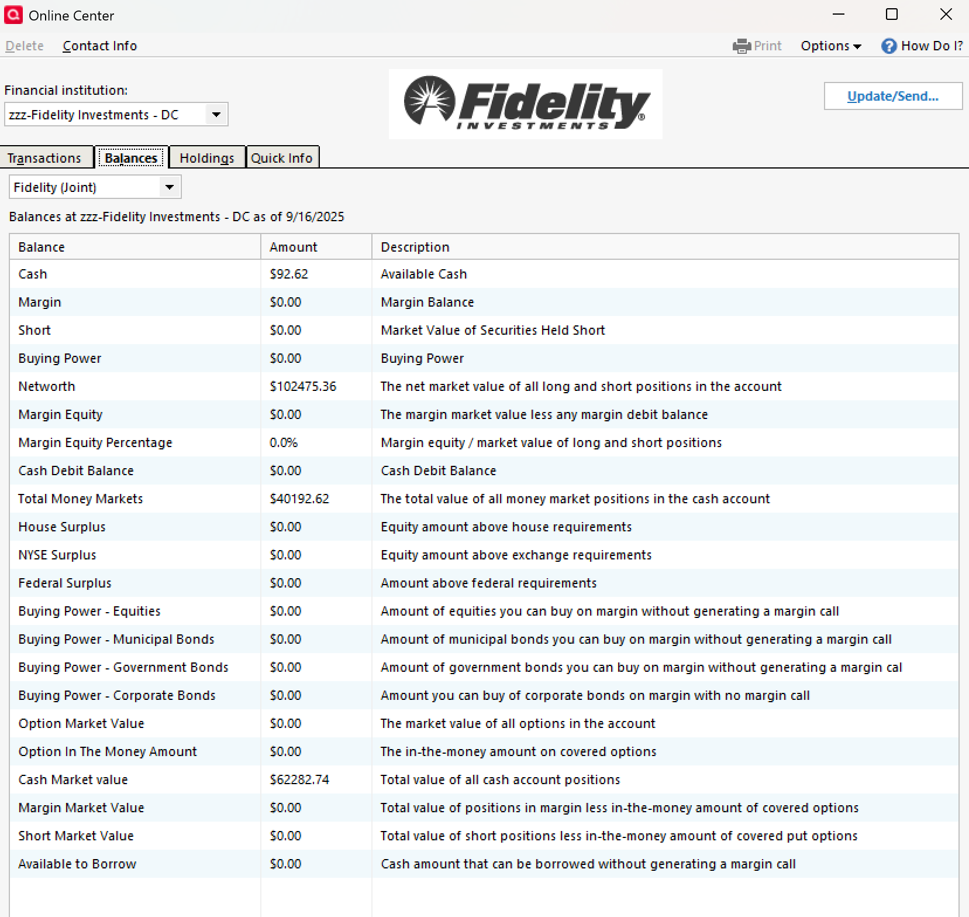Select the Cash balance row
This screenshot has width=969, height=917.
[x=484, y=274]
